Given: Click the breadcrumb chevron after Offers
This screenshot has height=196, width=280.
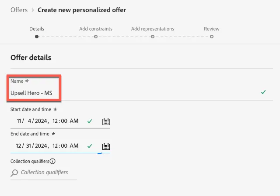Looking at the screenshot, I should [33, 10].
